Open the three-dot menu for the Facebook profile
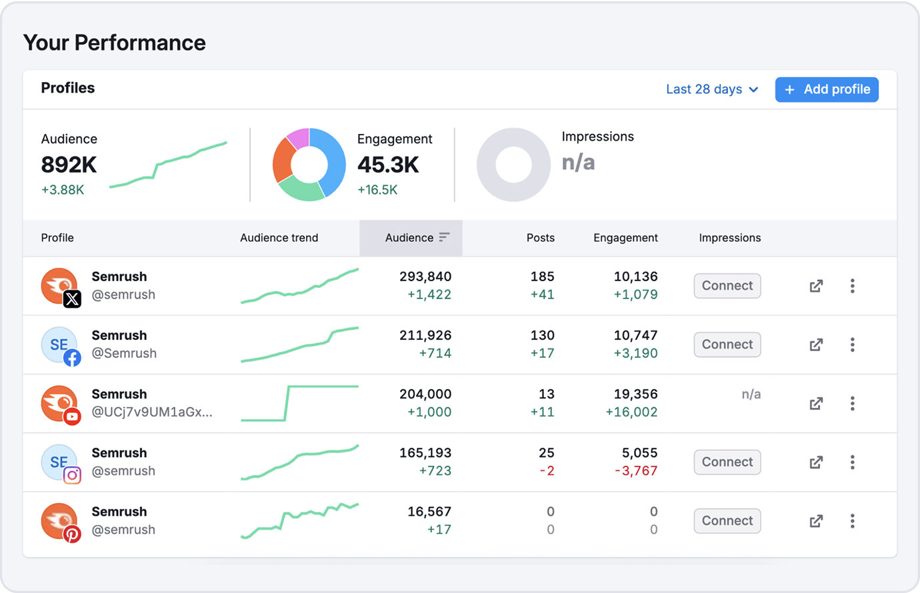 pyautogui.click(x=852, y=344)
